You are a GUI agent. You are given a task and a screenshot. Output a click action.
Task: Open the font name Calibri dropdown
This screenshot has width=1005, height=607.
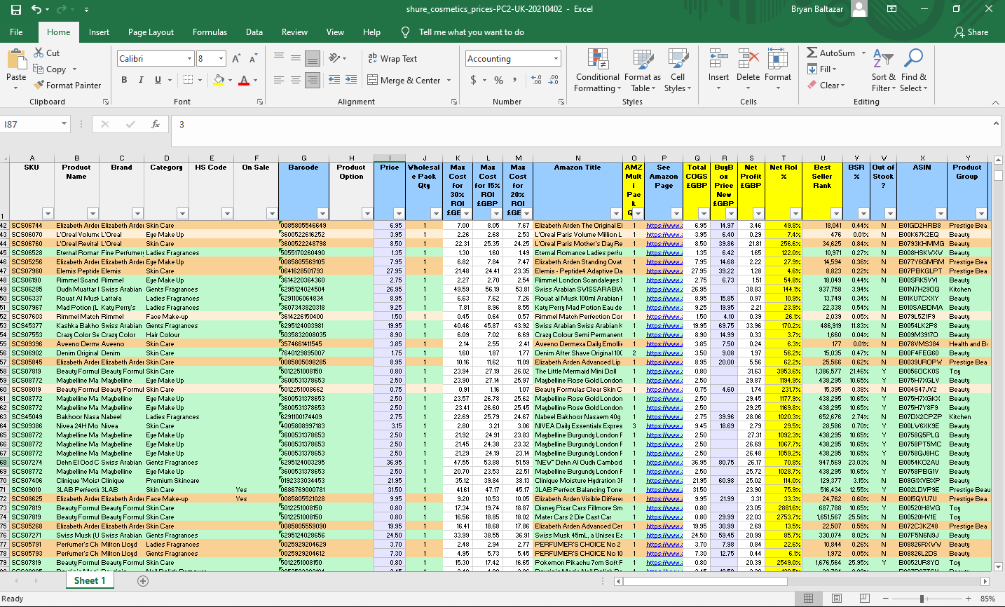tap(189, 59)
